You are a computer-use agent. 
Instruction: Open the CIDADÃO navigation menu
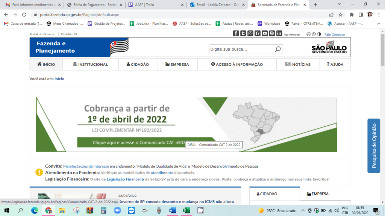click(x=138, y=64)
